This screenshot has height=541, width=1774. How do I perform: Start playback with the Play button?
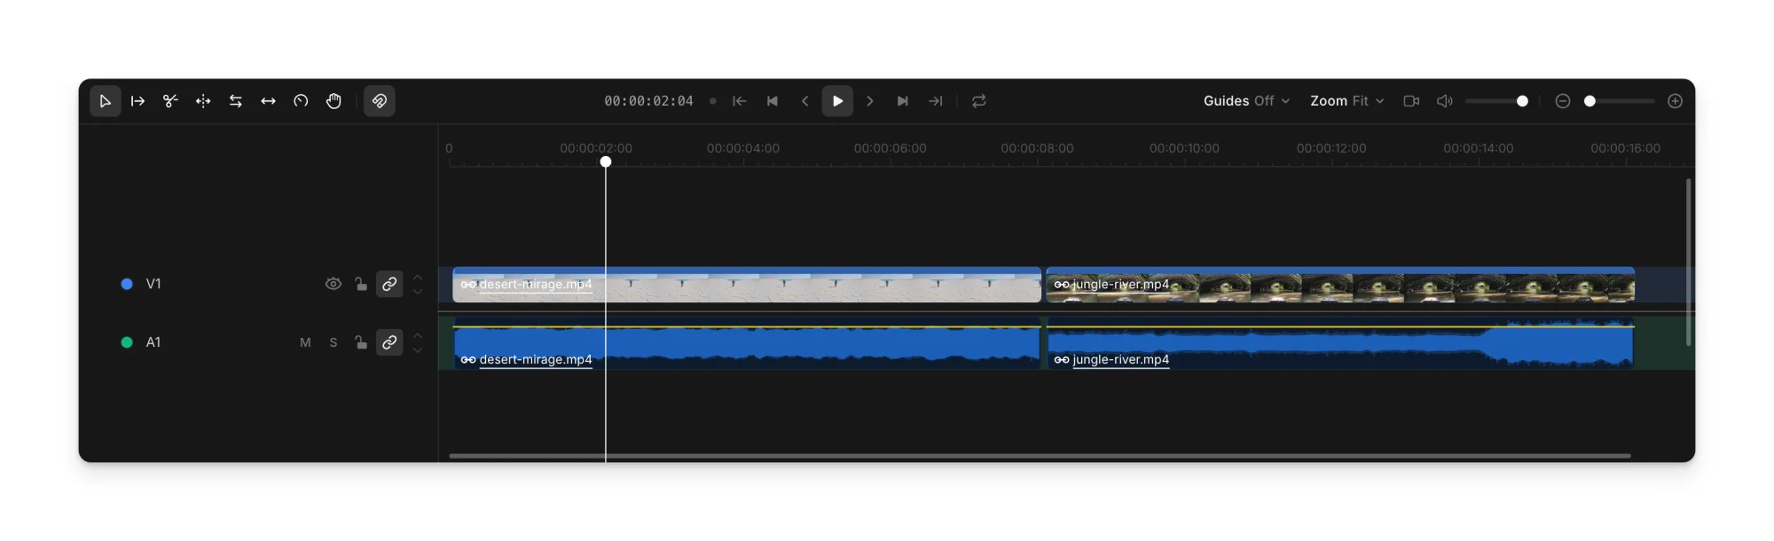(837, 101)
